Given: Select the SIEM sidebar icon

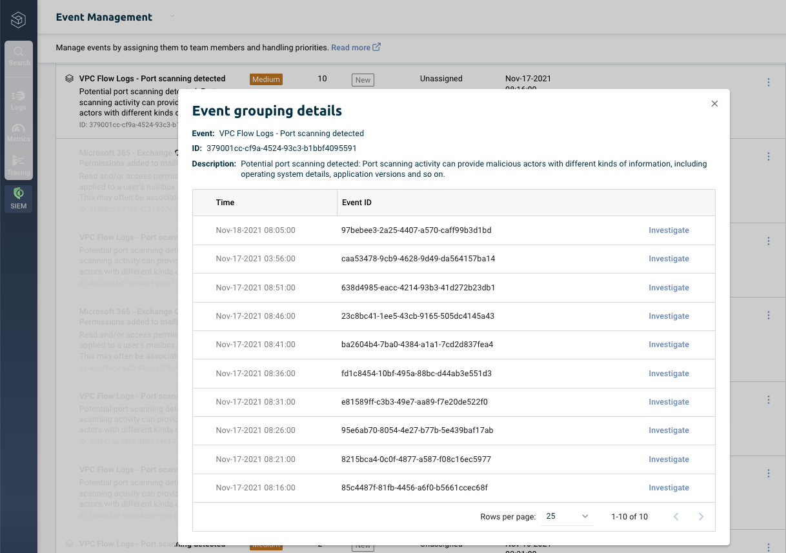Looking at the screenshot, I should click(x=18, y=199).
